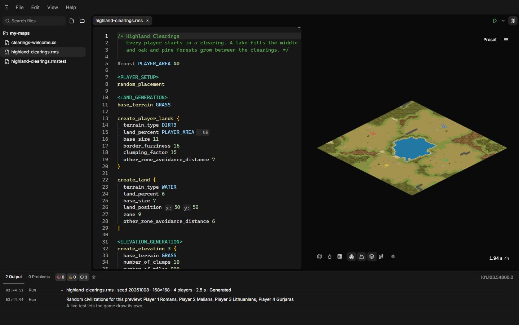Open the run options dropdown arrow

click(x=503, y=21)
